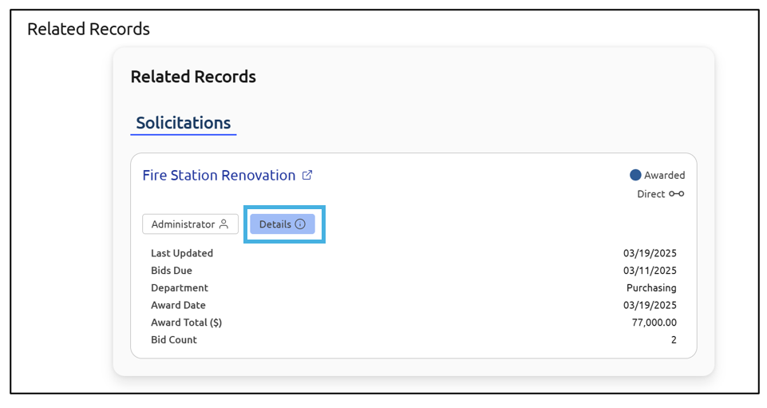Select the Bids Due date 03/11/2025
767x408 pixels.
[650, 271]
